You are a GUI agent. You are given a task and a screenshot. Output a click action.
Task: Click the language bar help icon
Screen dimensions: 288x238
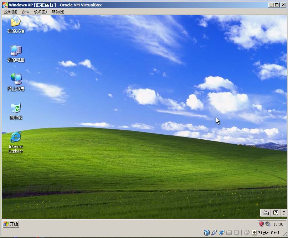[276, 213]
